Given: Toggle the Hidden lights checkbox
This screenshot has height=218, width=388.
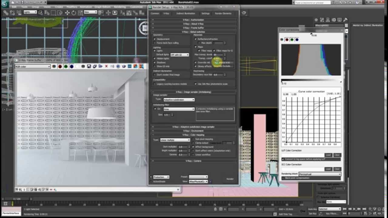Looking at the screenshot, I should pyautogui.click(x=155, y=58).
